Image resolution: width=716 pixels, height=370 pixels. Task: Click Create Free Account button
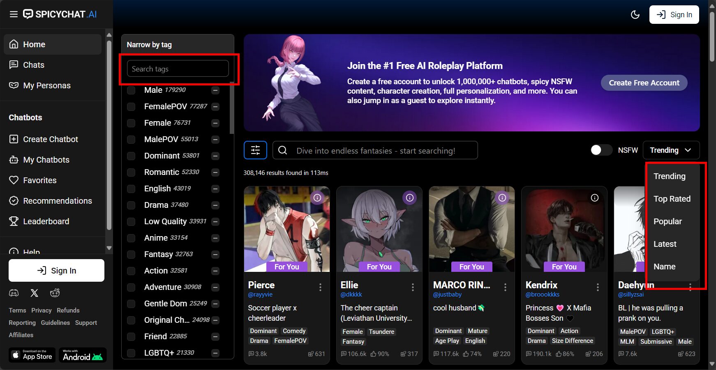point(644,83)
